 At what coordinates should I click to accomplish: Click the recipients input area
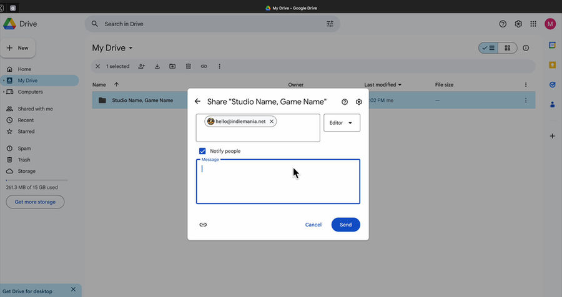pyautogui.click(x=258, y=128)
